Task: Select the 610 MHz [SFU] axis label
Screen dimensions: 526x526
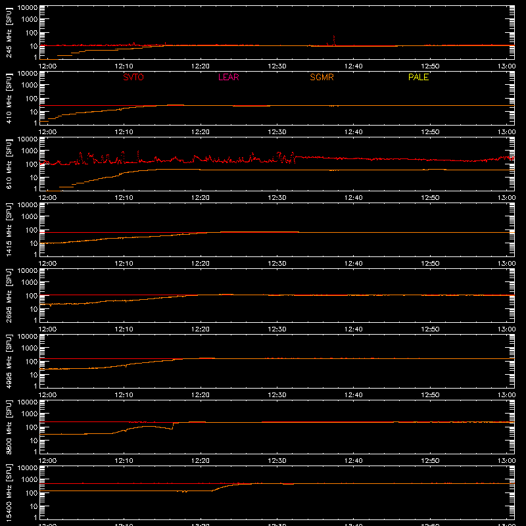Action: pyautogui.click(x=9, y=164)
